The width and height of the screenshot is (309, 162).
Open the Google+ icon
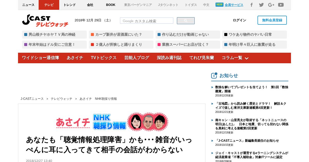[271, 5]
